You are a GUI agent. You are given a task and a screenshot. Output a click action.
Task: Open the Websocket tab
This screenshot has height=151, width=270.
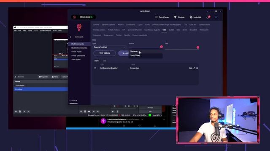pyautogui.click(x=204, y=30)
